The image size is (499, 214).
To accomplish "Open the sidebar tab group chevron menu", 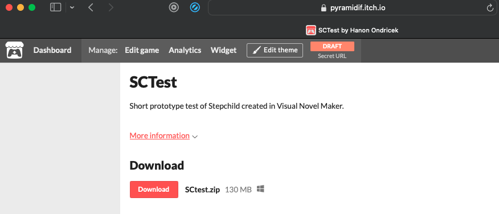I will coord(72,7).
